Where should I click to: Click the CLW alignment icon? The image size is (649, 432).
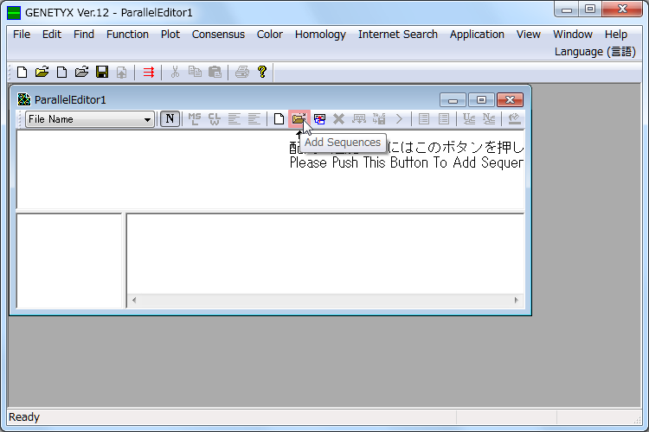(x=215, y=119)
